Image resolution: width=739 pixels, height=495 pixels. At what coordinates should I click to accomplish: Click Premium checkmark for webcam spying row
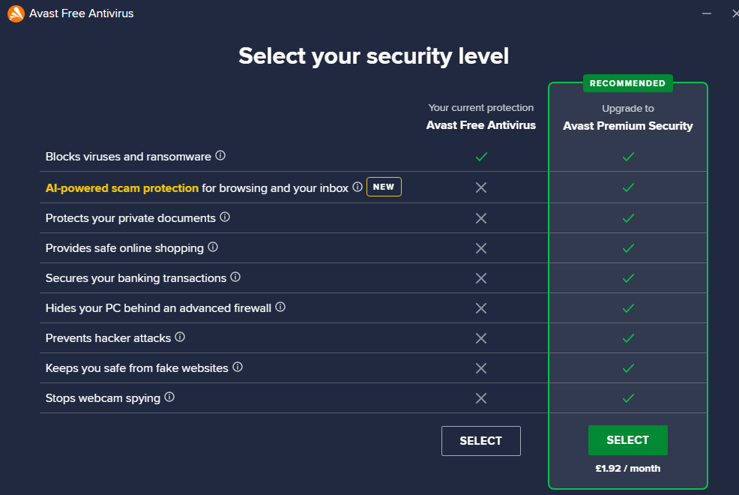click(628, 398)
